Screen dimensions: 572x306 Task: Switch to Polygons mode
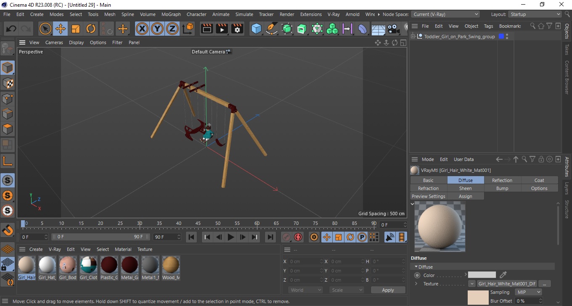(x=8, y=129)
